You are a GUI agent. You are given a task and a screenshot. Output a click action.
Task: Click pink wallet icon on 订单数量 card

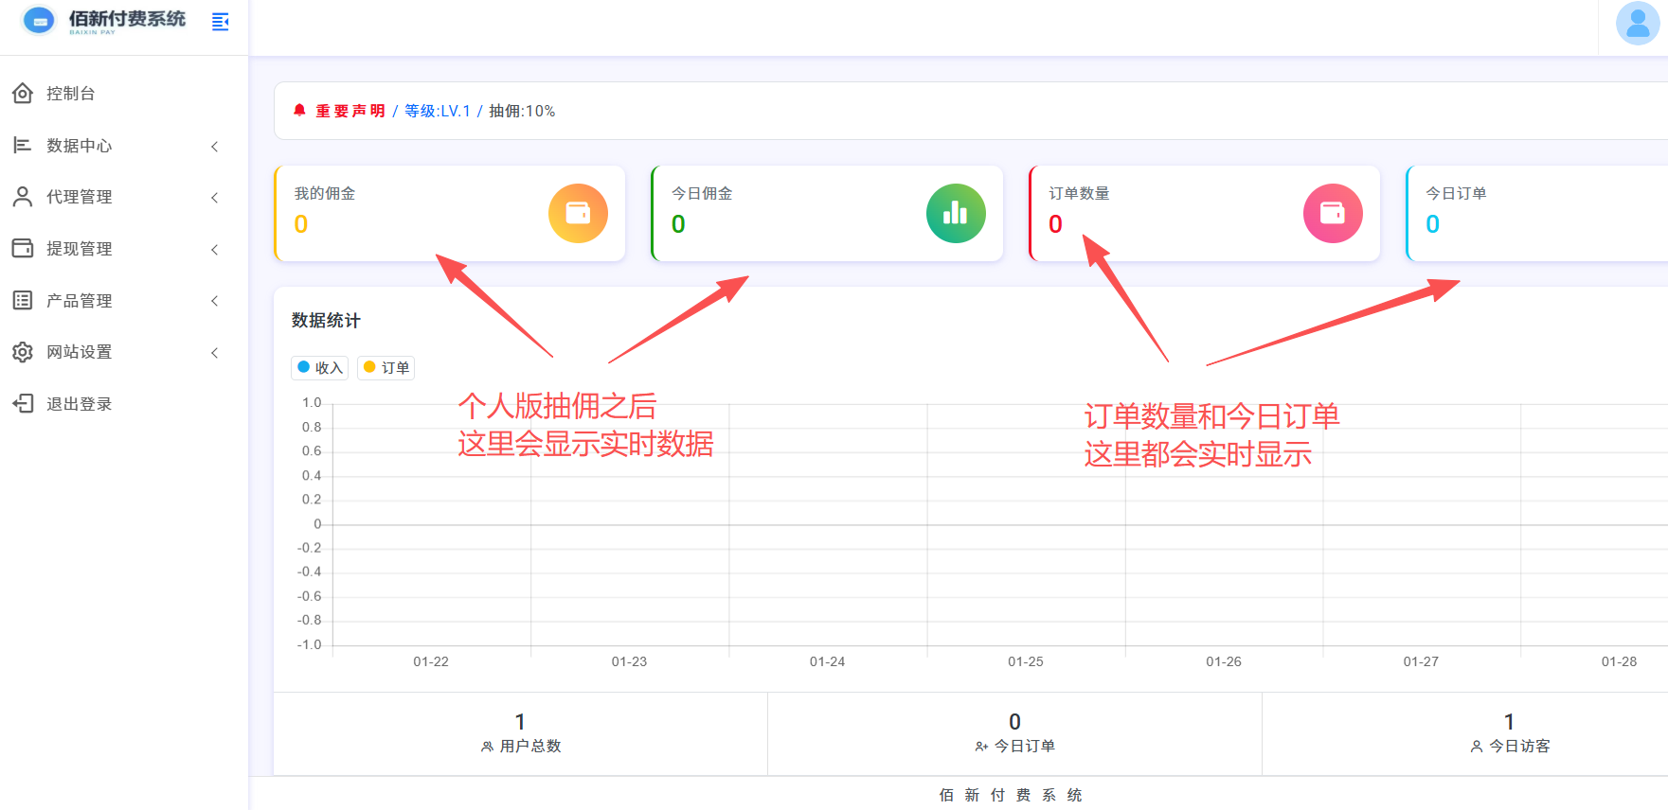pyautogui.click(x=1333, y=213)
